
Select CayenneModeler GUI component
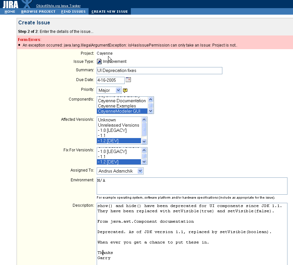122,111
